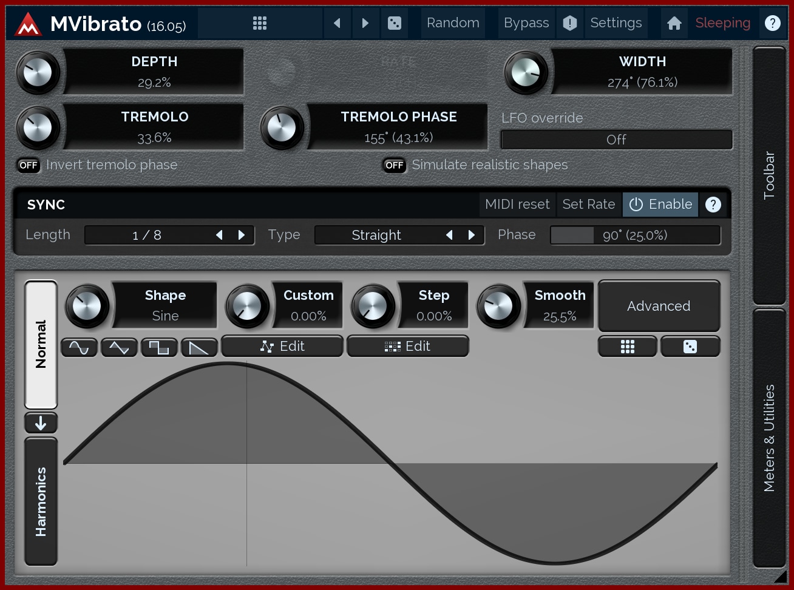Click the TREMOLO PHASE value field
Viewport: 794px width, 590px height.
pos(398,127)
